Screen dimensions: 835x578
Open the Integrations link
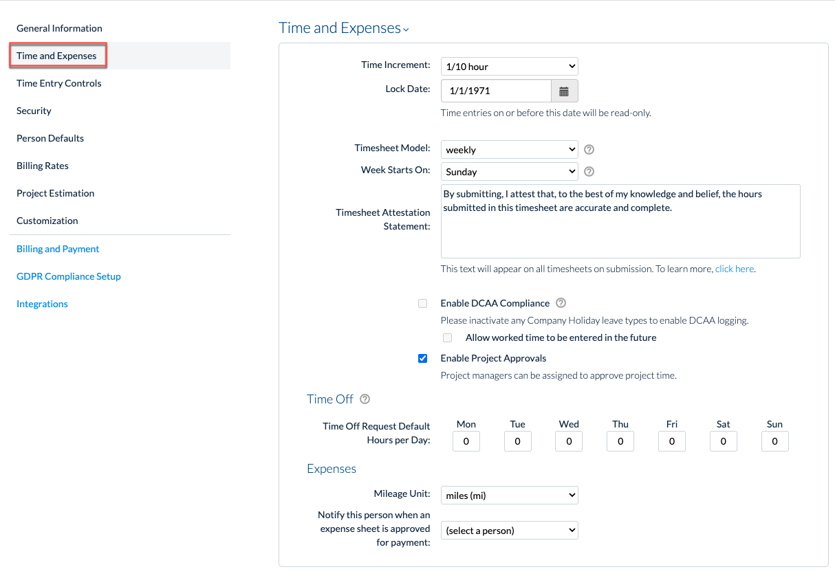click(42, 304)
